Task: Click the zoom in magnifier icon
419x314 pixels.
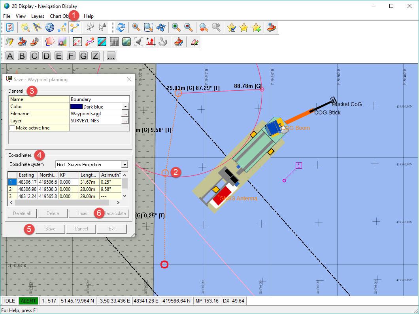Action: [x=176, y=27]
